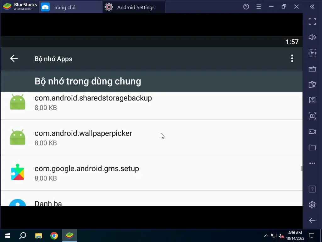Open BlueStacks settings gear in sidebar
Viewport: 322px width, 242px height.
[312, 205]
